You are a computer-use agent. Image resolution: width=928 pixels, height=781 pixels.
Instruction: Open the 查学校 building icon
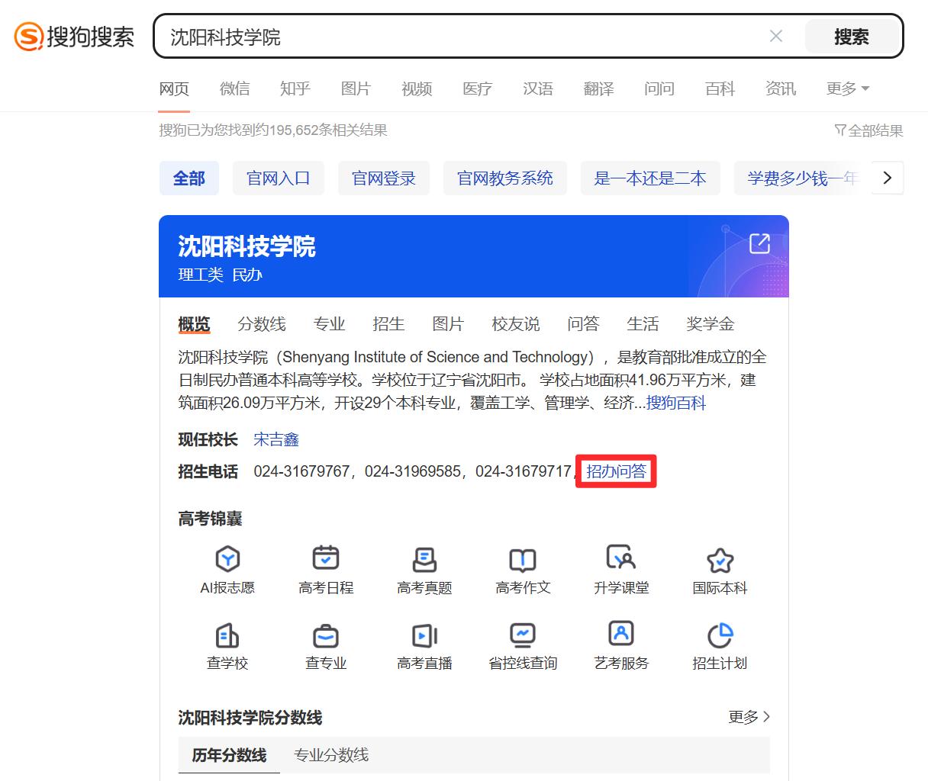coord(227,635)
